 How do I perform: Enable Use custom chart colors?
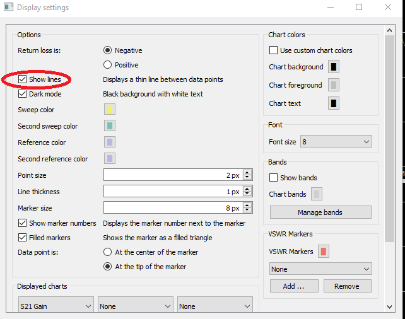pos(273,50)
